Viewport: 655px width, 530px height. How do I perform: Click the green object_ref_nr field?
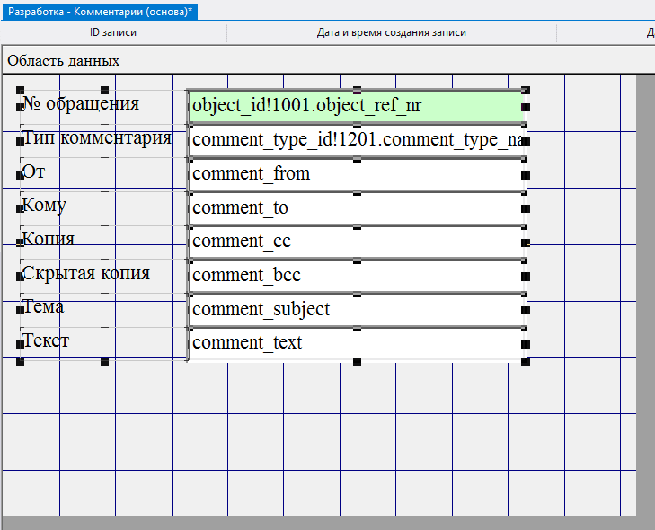point(356,106)
